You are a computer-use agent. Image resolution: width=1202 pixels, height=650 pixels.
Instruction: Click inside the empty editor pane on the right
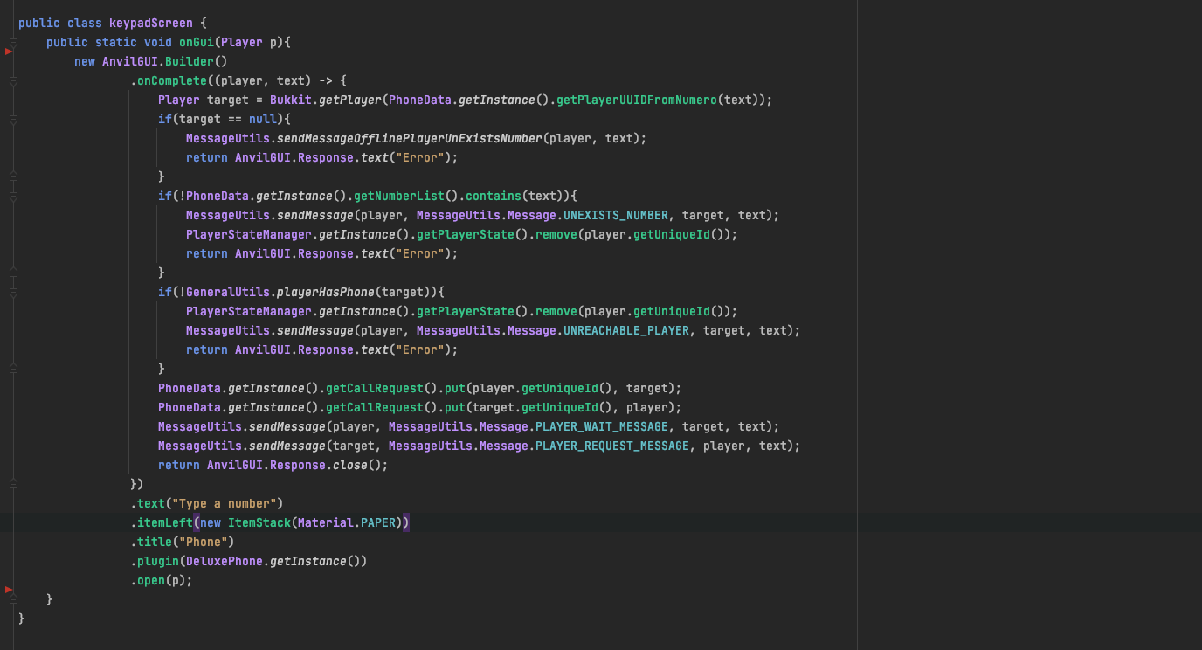[1031, 323]
